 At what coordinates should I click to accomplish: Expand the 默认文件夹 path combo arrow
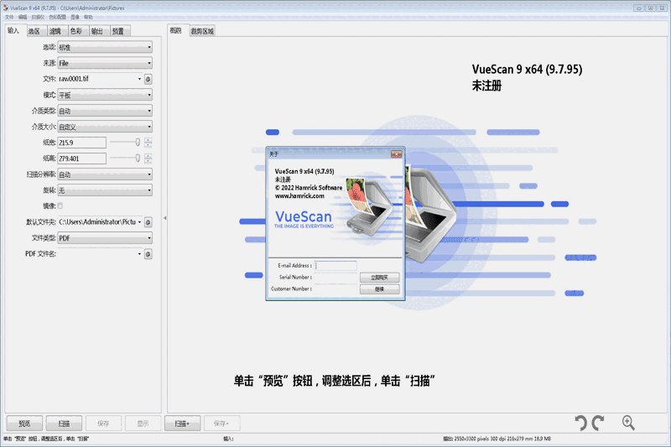coord(139,222)
